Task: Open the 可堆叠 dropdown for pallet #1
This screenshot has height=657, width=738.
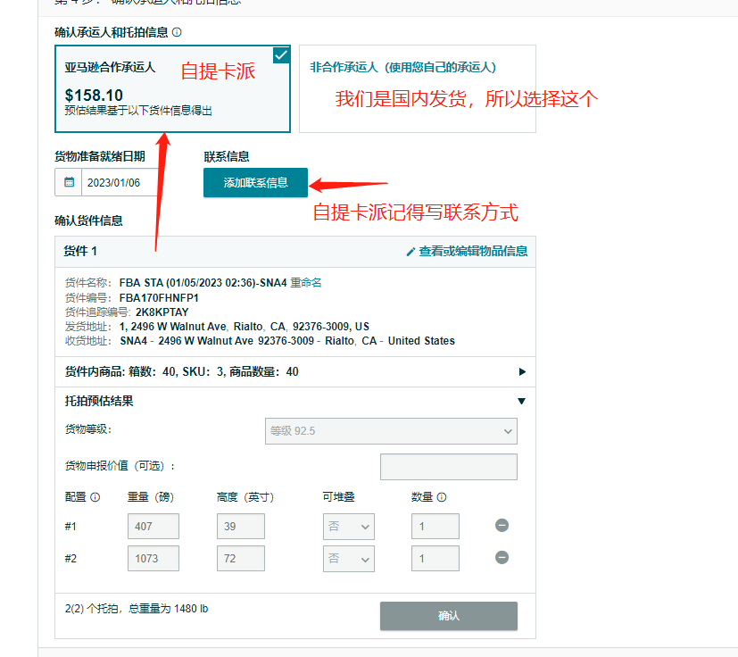Action: [349, 526]
